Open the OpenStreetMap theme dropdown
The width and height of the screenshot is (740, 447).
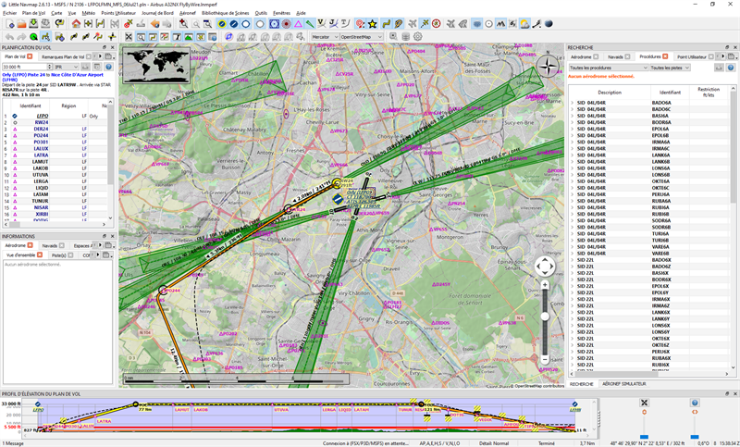click(x=362, y=37)
